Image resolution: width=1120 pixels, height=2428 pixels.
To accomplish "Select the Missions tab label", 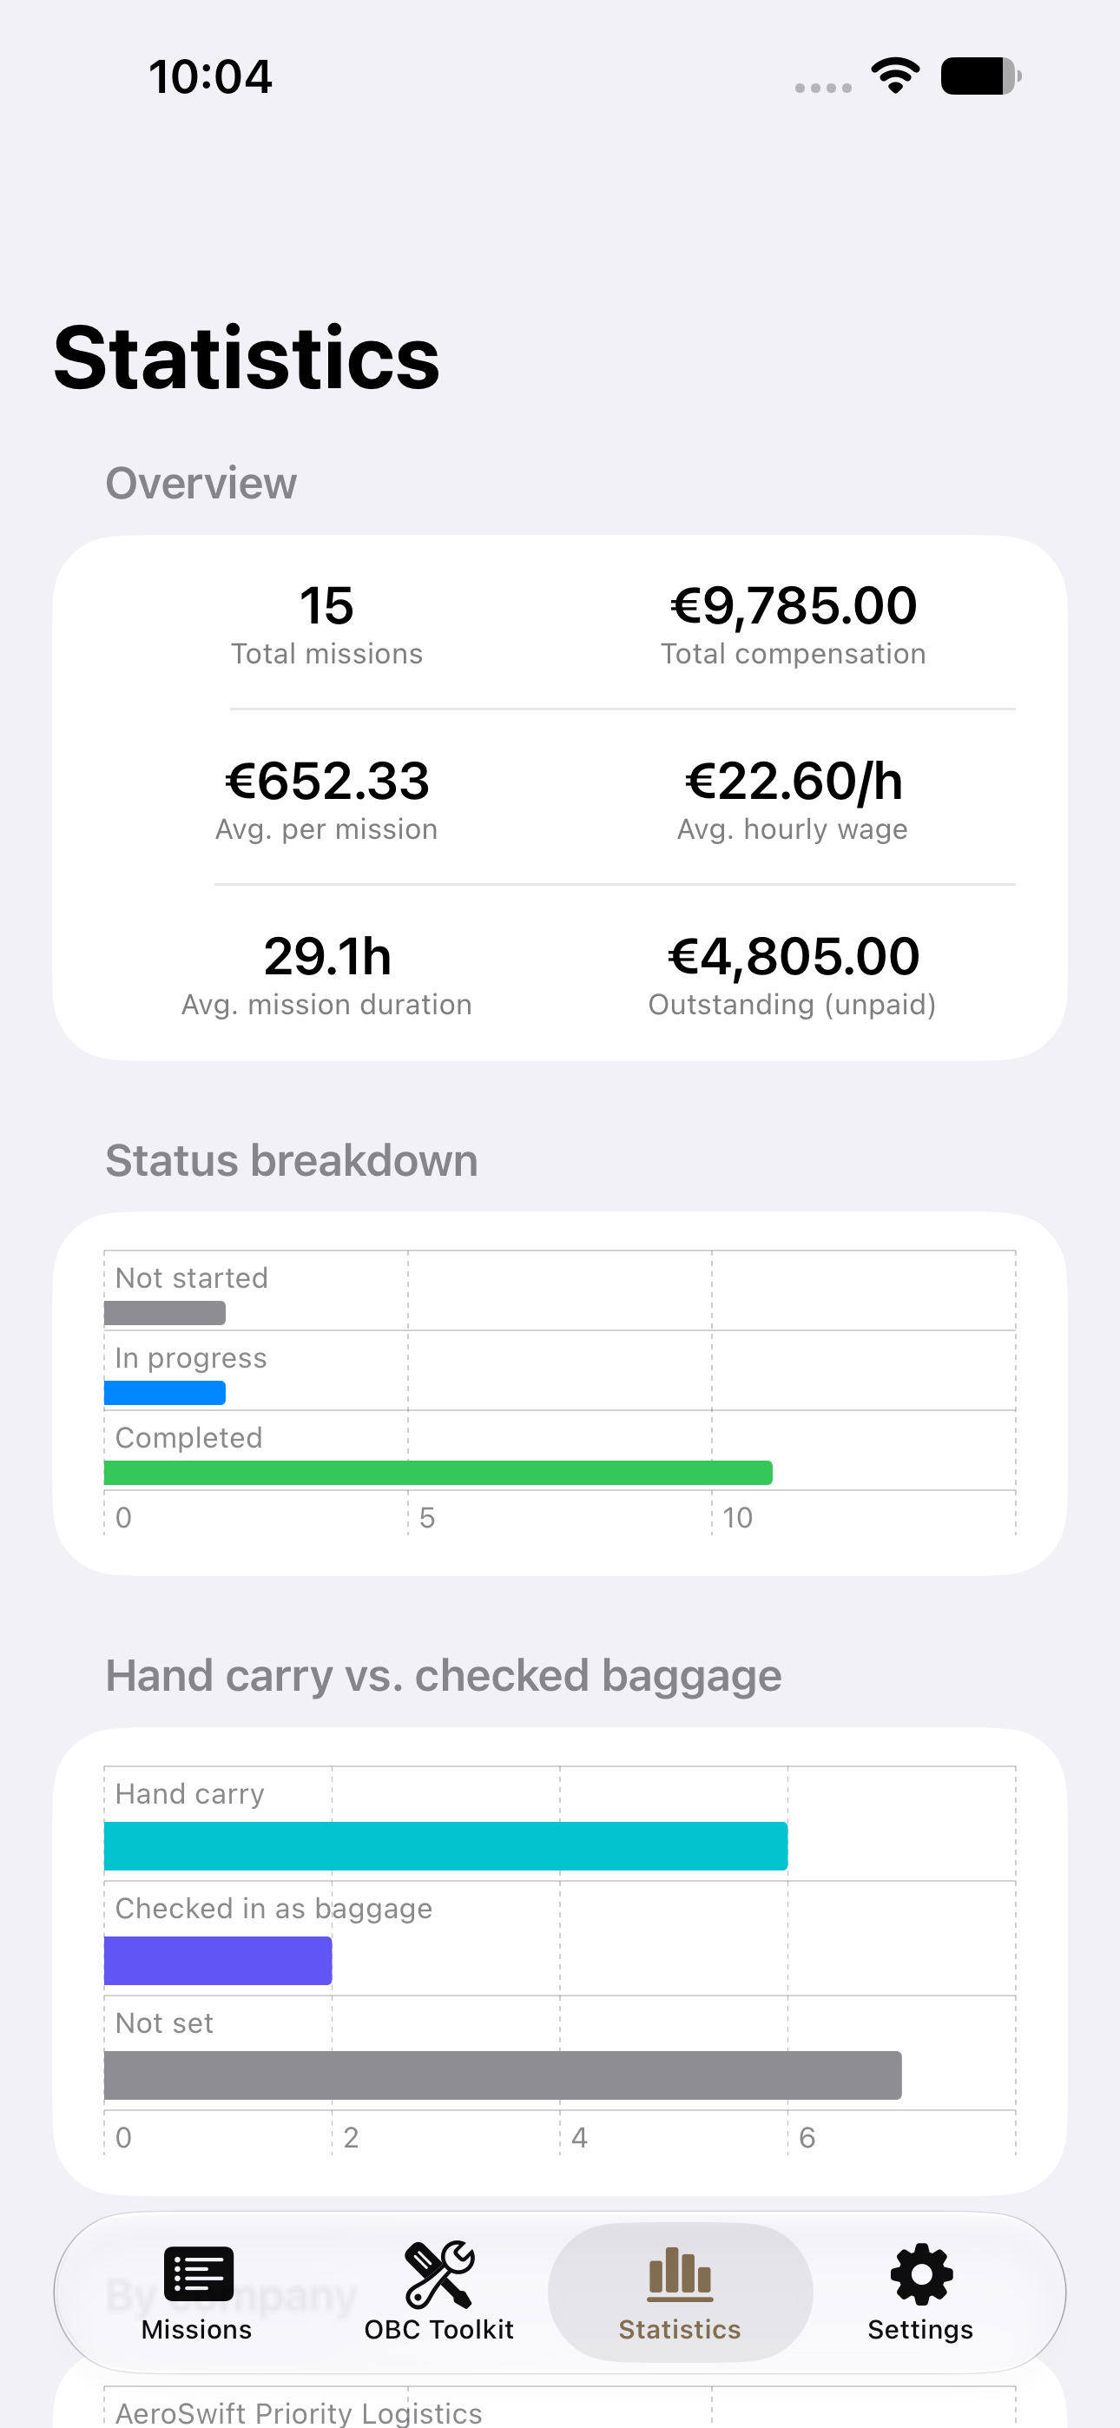I will [196, 2329].
